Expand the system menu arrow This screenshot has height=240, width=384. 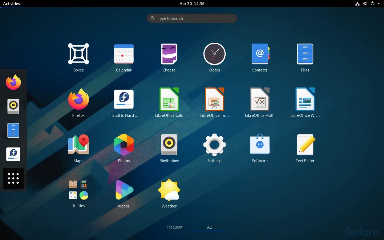pyautogui.click(x=379, y=3)
